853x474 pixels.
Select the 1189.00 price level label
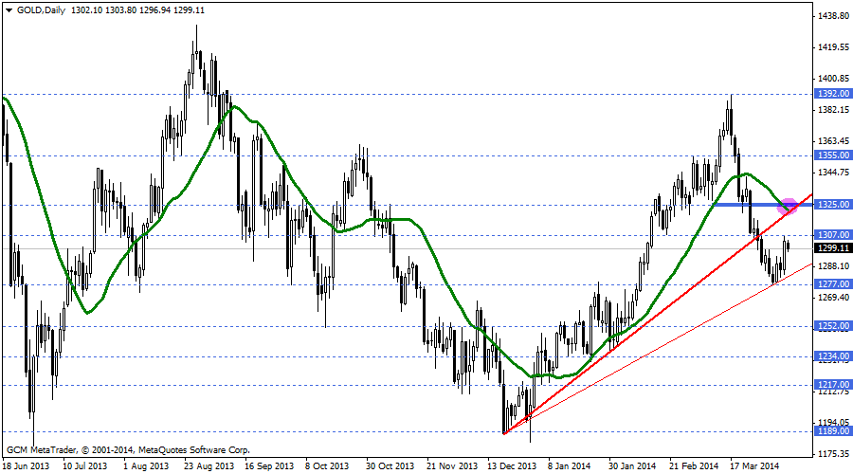(x=833, y=431)
